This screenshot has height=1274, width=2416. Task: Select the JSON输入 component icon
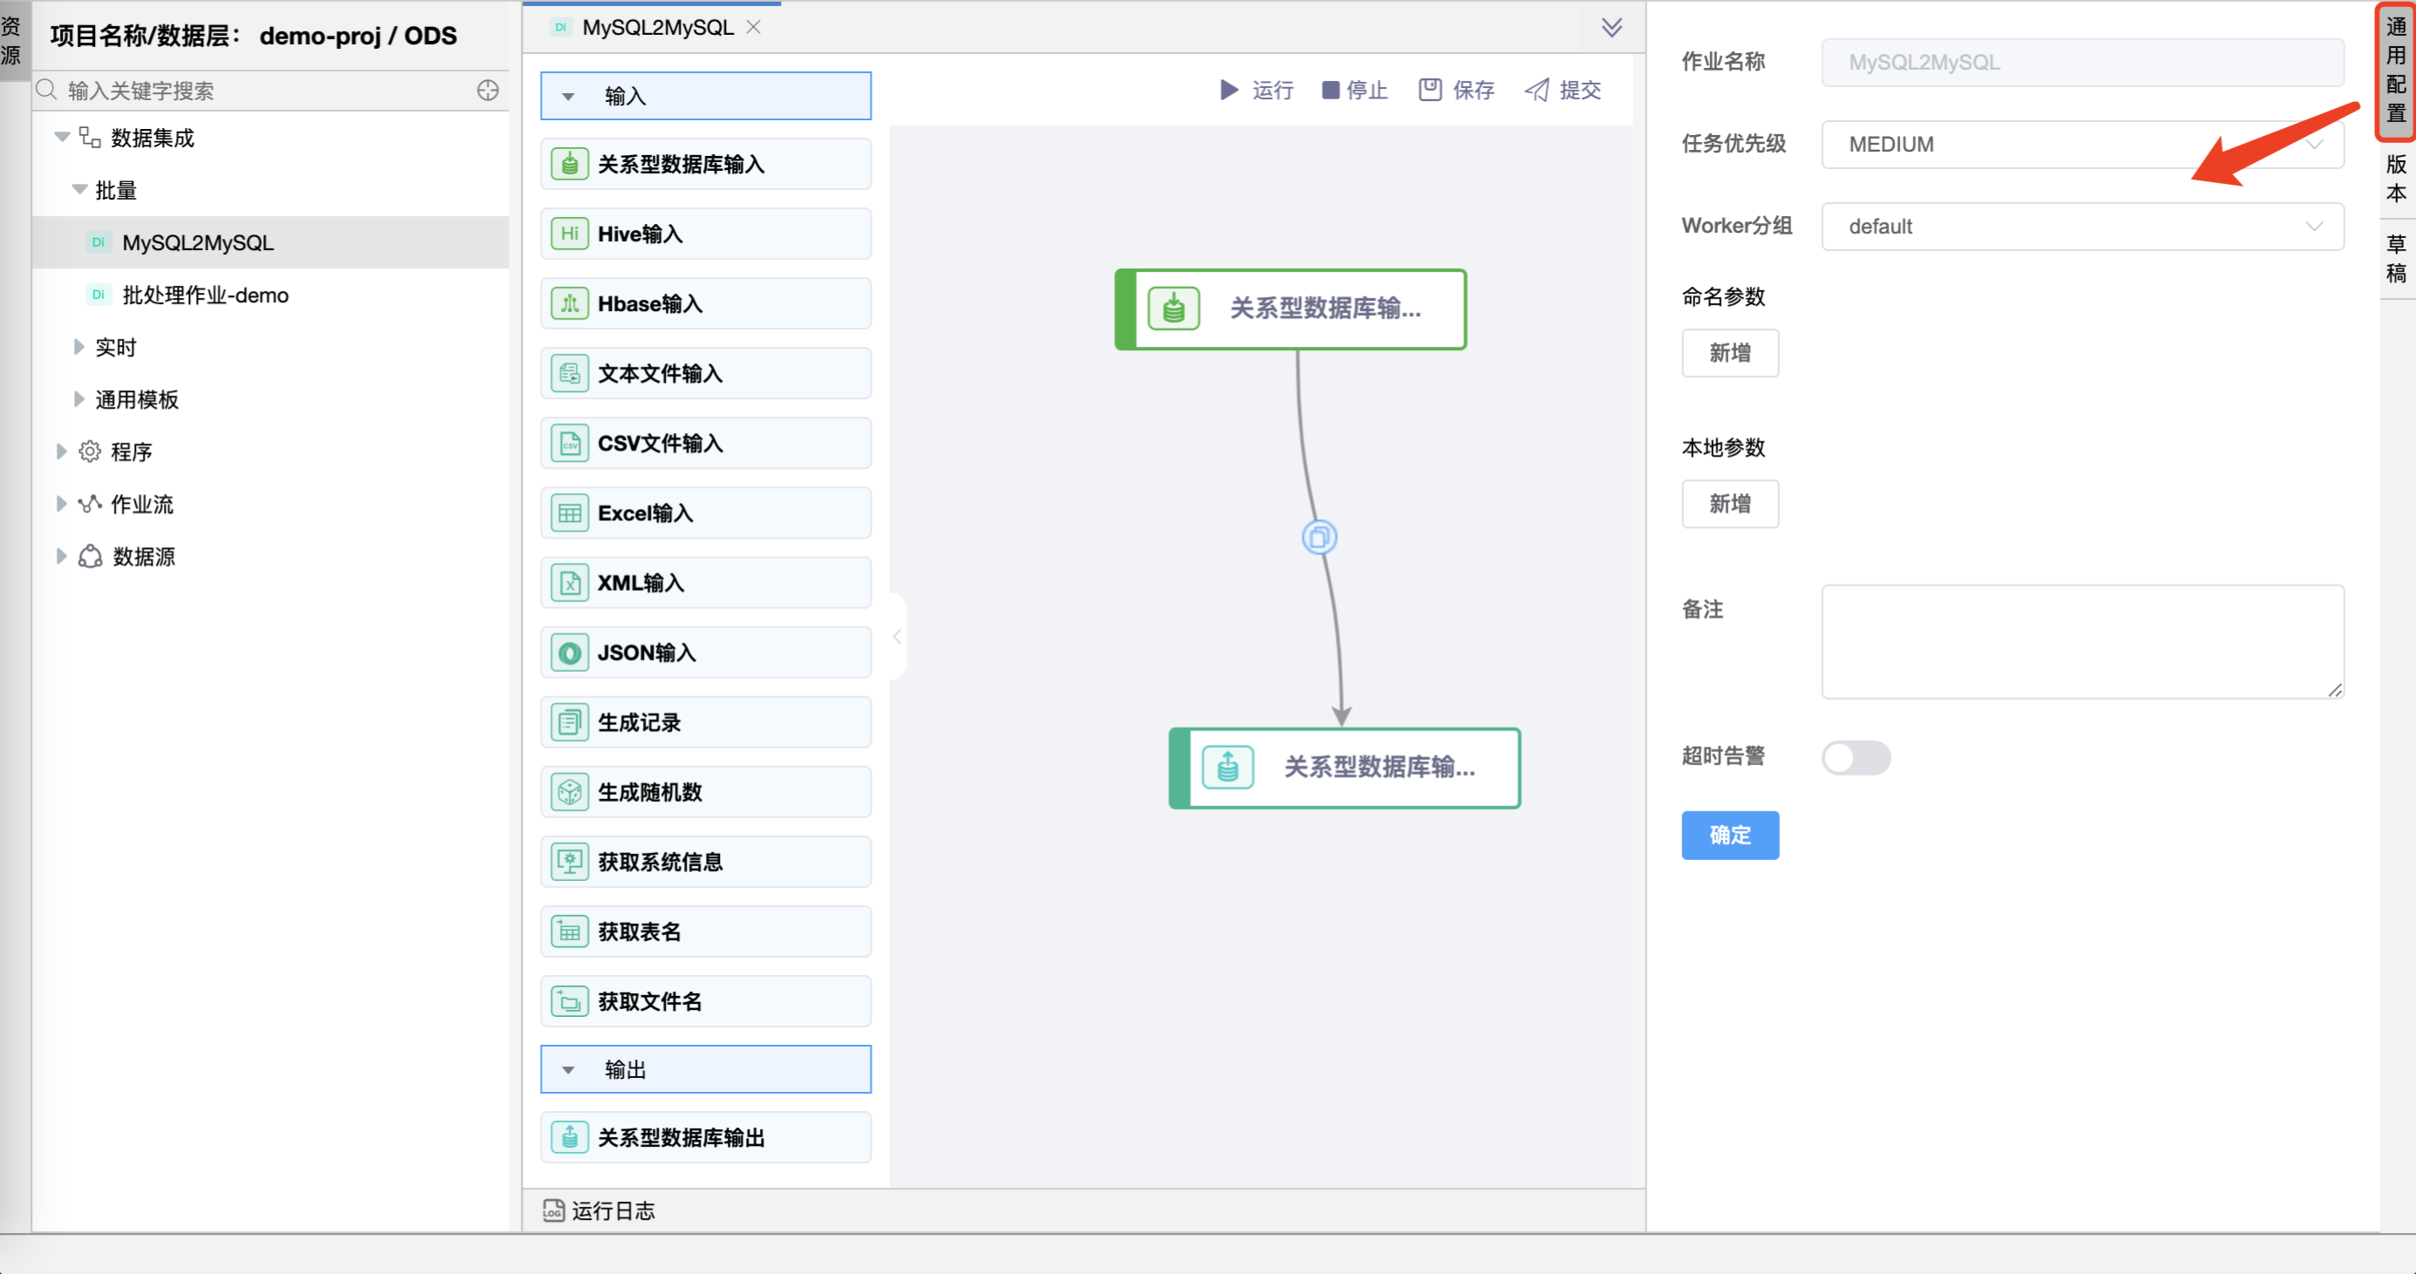point(569,653)
